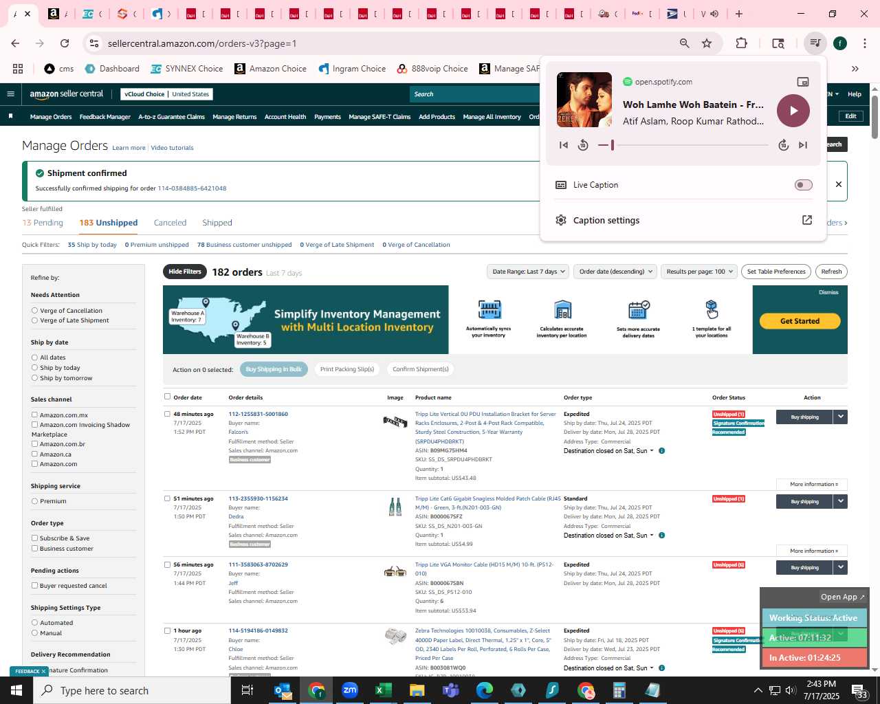The image size is (880, 704).
Task: Dismiss the Shipment confirmed alert
Action: click(x=838, y=184)
